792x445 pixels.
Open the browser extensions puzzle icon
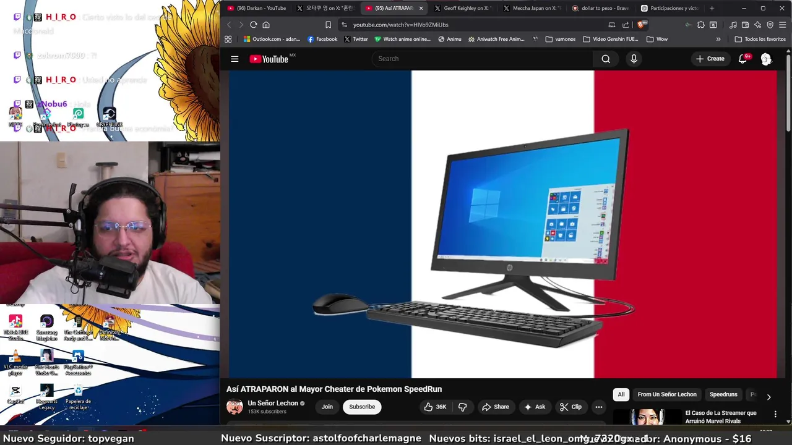pyautogui.click(x=701, y=25)
